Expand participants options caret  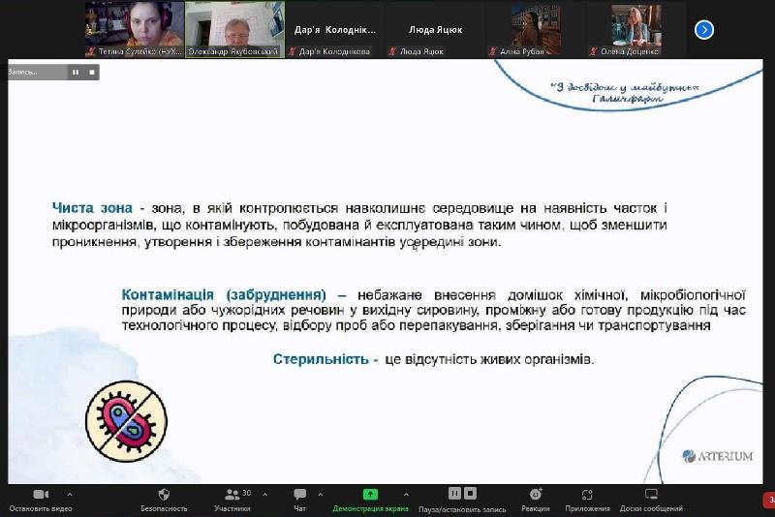[264, 494]
